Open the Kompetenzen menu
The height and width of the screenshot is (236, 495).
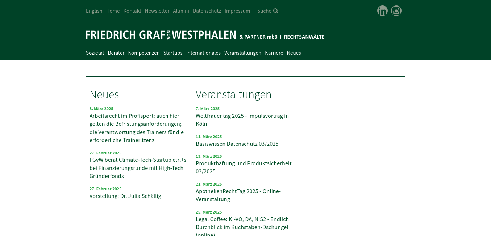click(x=144, y=53)
